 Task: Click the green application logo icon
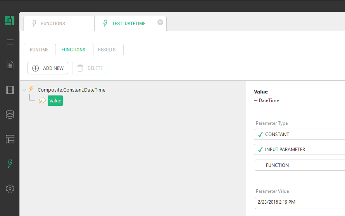pyautogui.click(x=10, y=20)
